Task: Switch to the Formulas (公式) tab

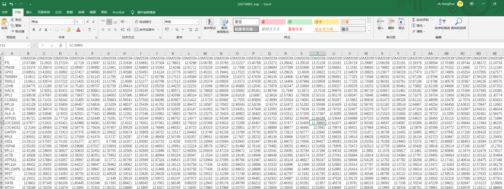Action: 58,12
